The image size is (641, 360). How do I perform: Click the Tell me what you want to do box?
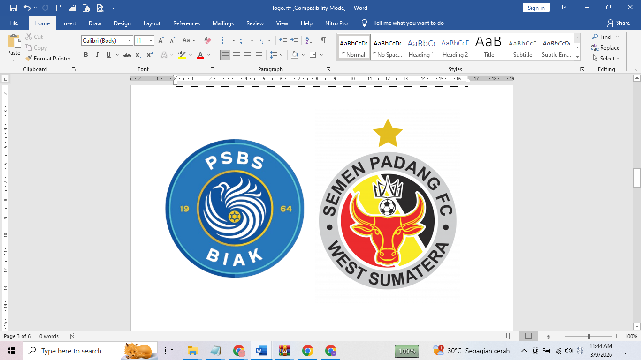pos(408,23)
